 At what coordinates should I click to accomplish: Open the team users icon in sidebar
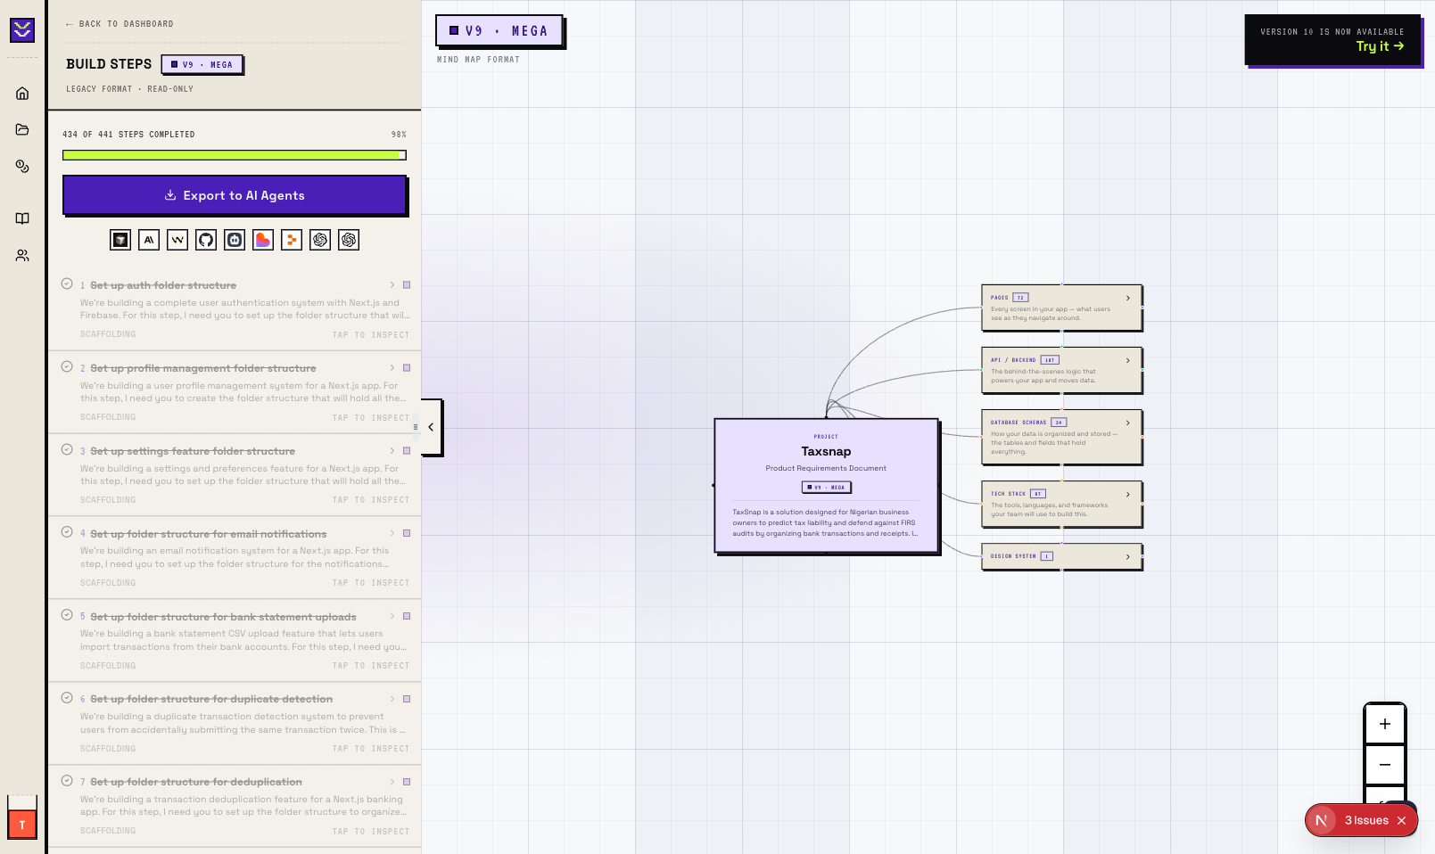pos(22,256)
